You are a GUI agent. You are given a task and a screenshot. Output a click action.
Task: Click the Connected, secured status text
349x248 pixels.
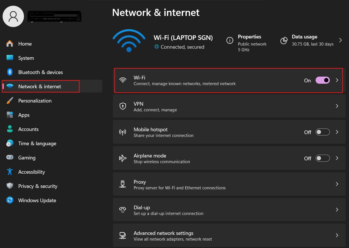pyautogui.click(x=182, y=47)
